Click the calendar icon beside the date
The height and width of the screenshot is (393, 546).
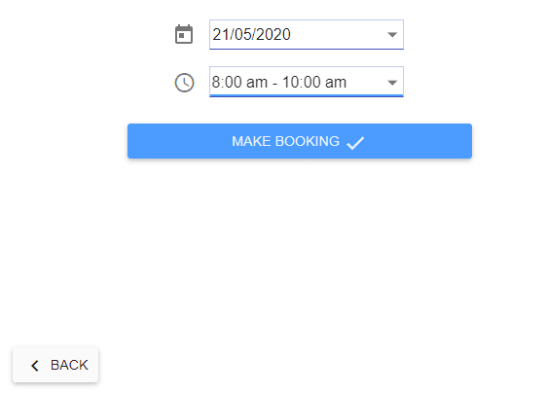(x=184, y=34)
